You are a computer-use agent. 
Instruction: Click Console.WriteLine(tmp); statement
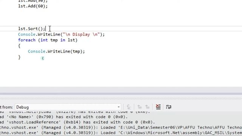[x=56, y=51]
